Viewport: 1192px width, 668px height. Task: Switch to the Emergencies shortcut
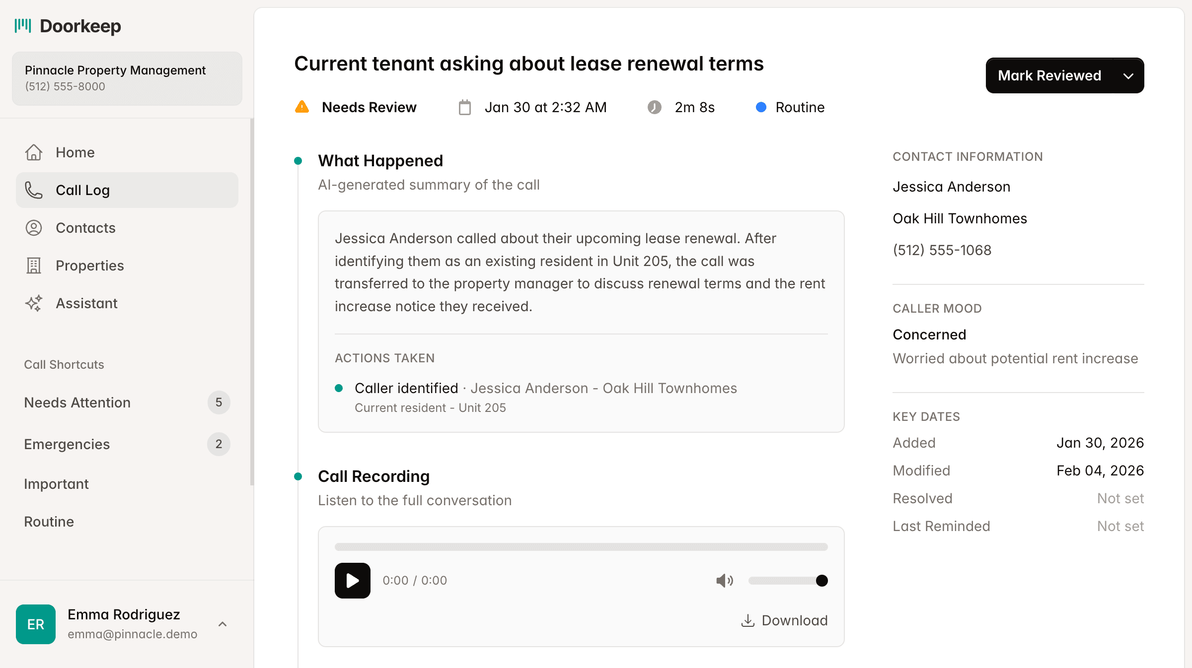pos(67,444)
